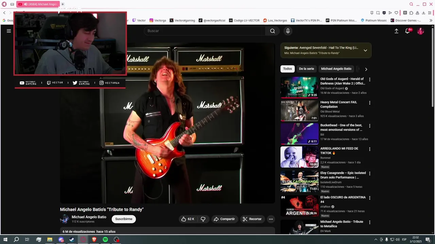Click the tab search magnifier icon
This screenshot has height=244, width=435.
pos(411,4)
